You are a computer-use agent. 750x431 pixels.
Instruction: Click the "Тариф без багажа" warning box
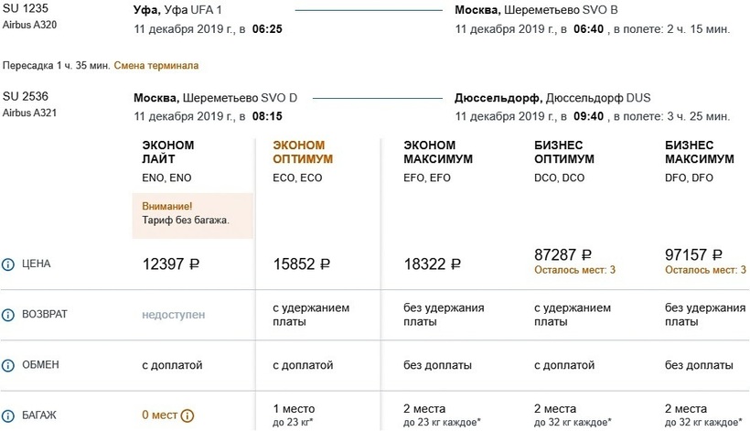click(192, 214)
